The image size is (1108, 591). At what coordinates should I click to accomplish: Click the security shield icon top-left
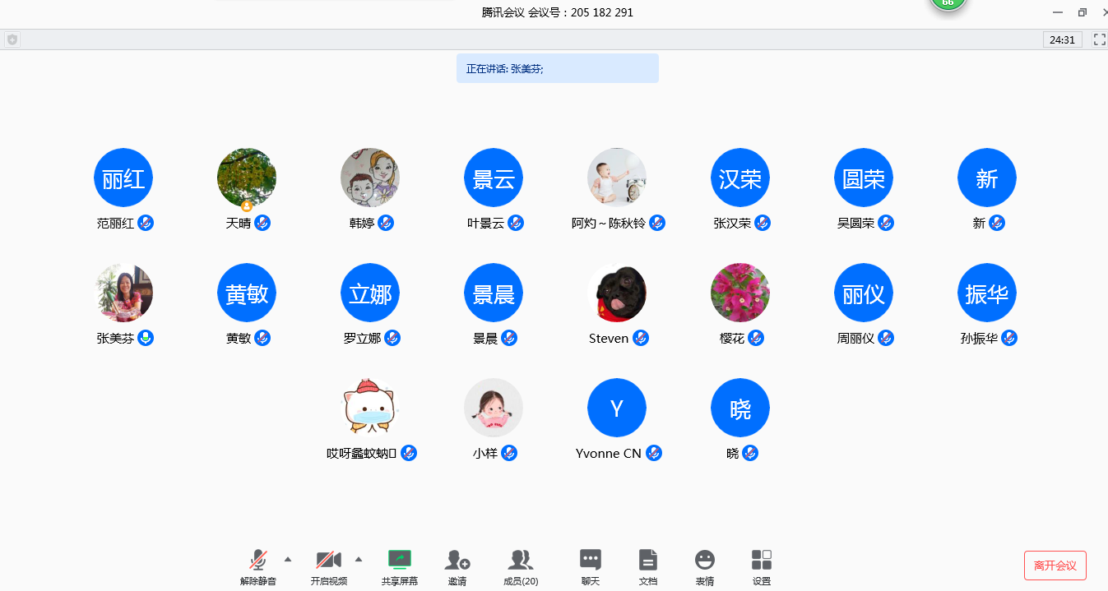pyautogui.click(x=12, y=39)
